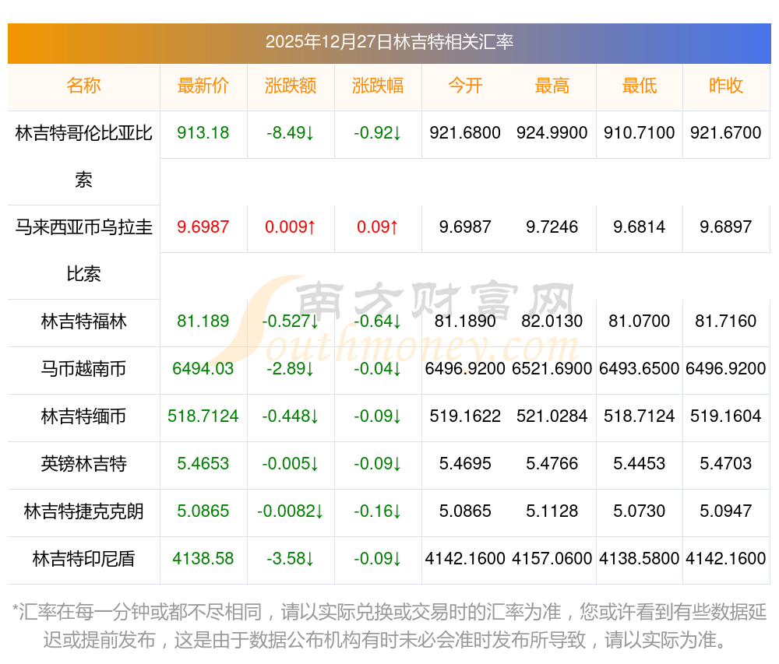This screenshot has width=779, height=664.
Task: Click row name 林吉特缅币
Action: coord(83,416)
